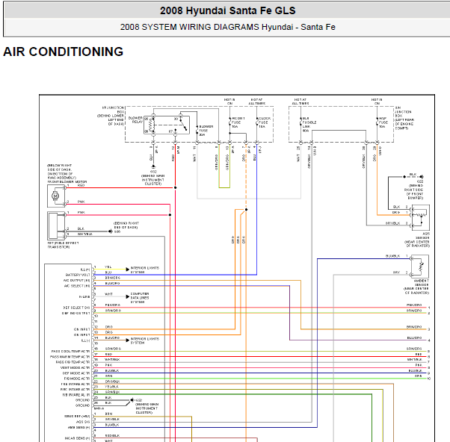Screen dimensions: 450x442
Task: Click the "2008 Hyundai Santa Fe GLS" title
Action: tap(227, 10)
